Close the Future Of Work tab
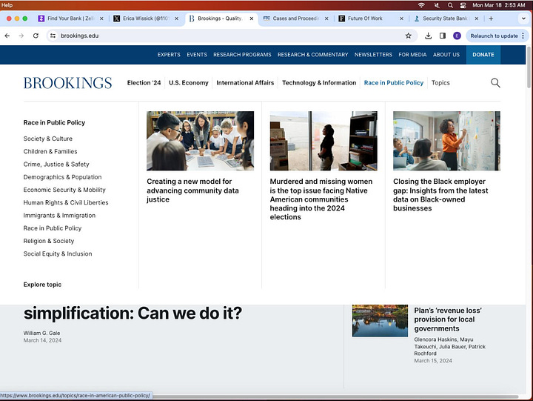Image resolution: width=533 pixels, height=401 pixels. (x=401, y=19)
